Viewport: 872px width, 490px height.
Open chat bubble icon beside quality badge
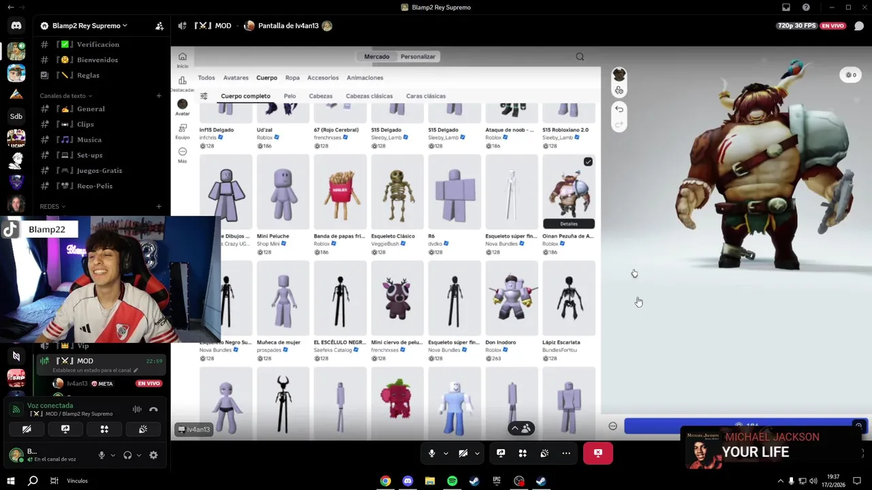coord(859,26)
